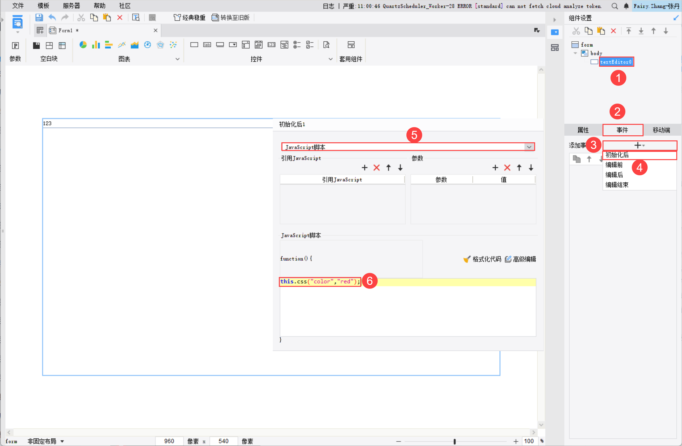Click the Parameters P icon

tap(15, 46)
